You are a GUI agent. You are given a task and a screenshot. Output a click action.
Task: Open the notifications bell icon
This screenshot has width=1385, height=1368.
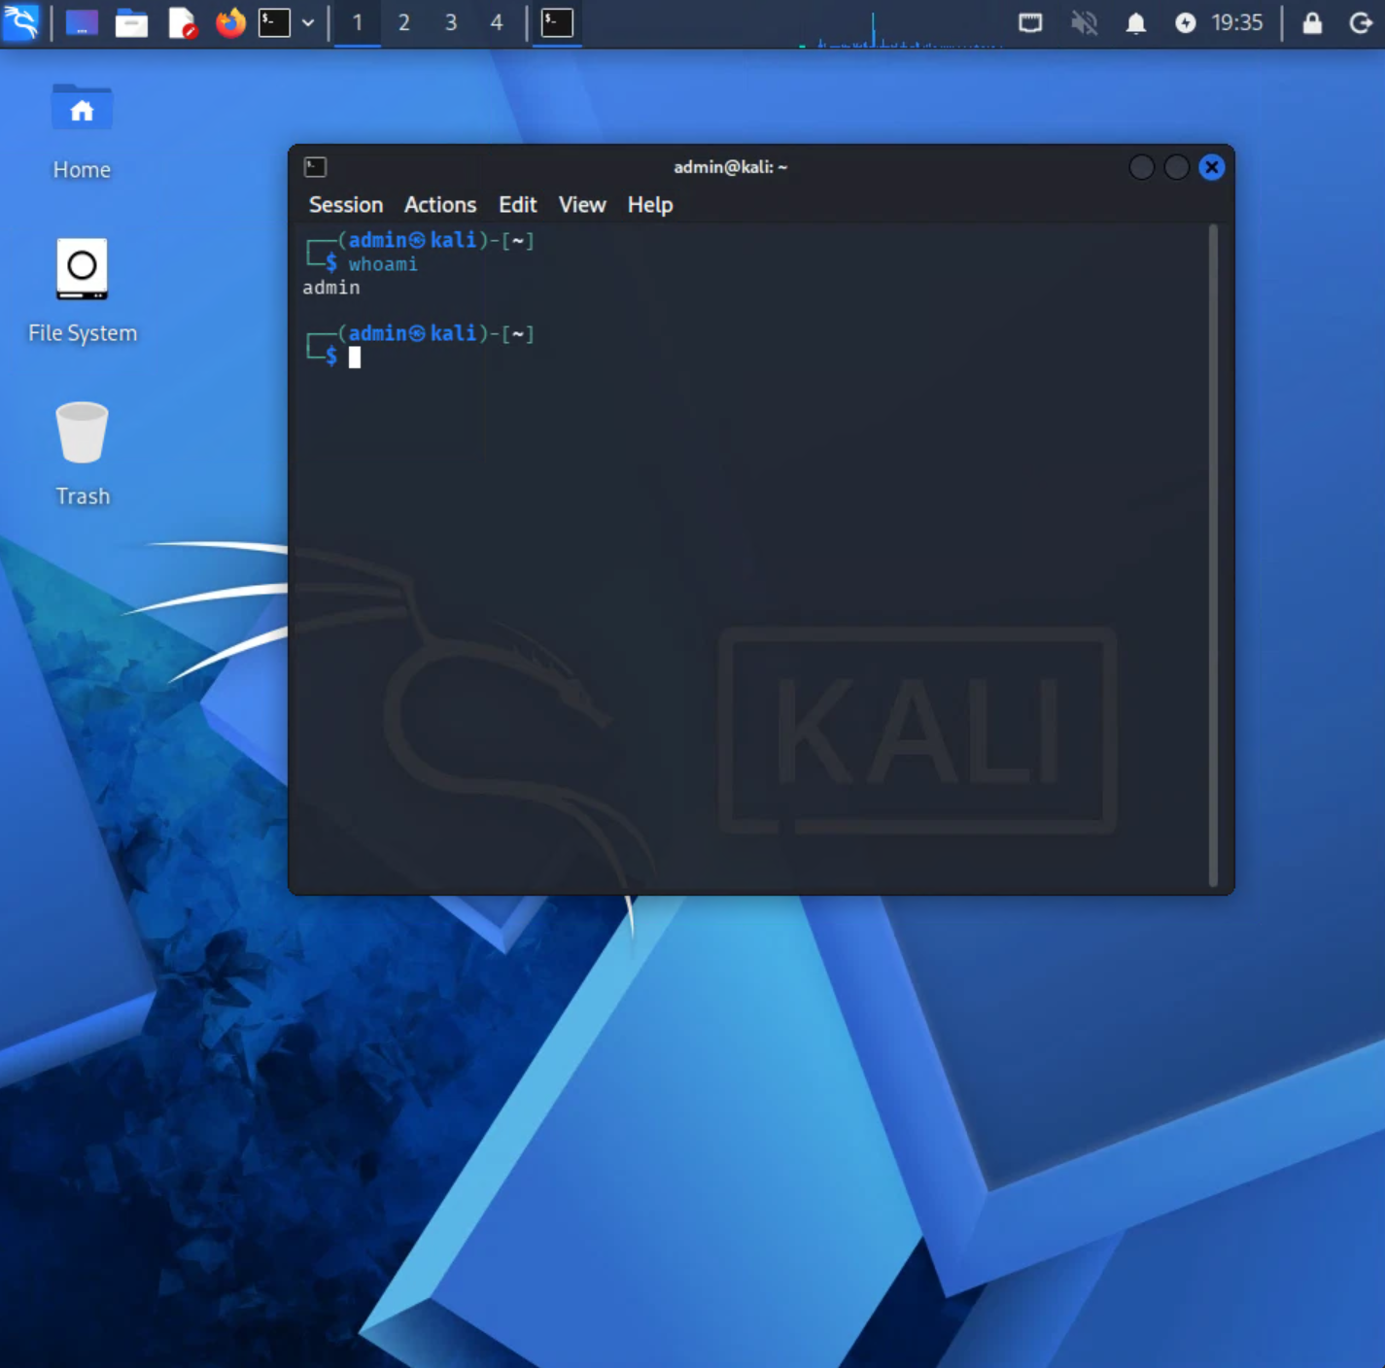click(x=1135, y=22)
